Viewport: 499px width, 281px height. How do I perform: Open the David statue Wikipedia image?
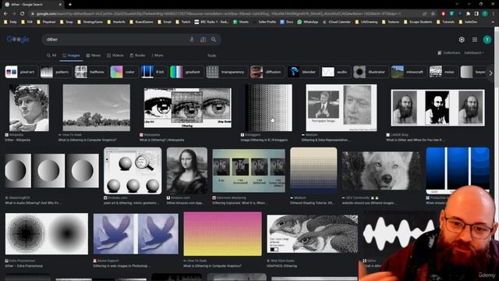(x=29, y=108)
